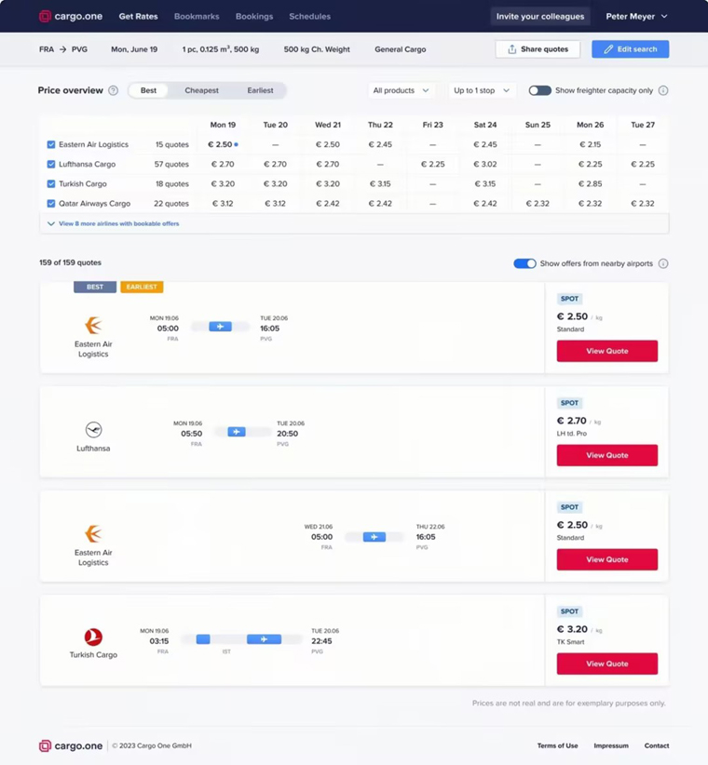This screenshot has width=708, height=765.
Task: Uncheck Qatar Airways Cargo checkbox
Action: tap(51, 204)
